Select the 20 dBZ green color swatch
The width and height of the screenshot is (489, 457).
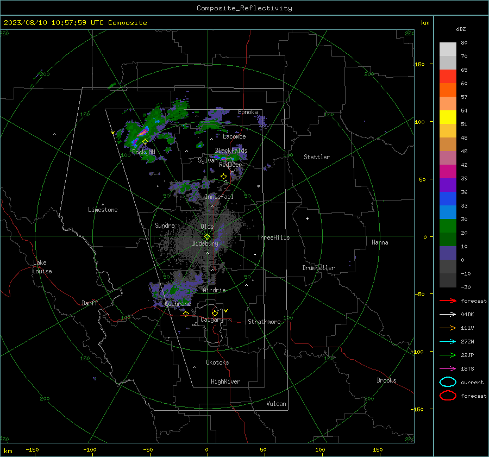[448, 226]
